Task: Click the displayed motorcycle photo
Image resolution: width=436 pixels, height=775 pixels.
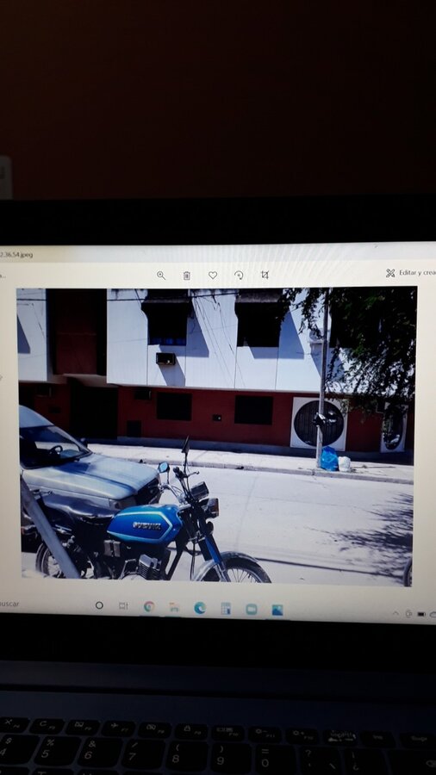Action: [216, 436]
